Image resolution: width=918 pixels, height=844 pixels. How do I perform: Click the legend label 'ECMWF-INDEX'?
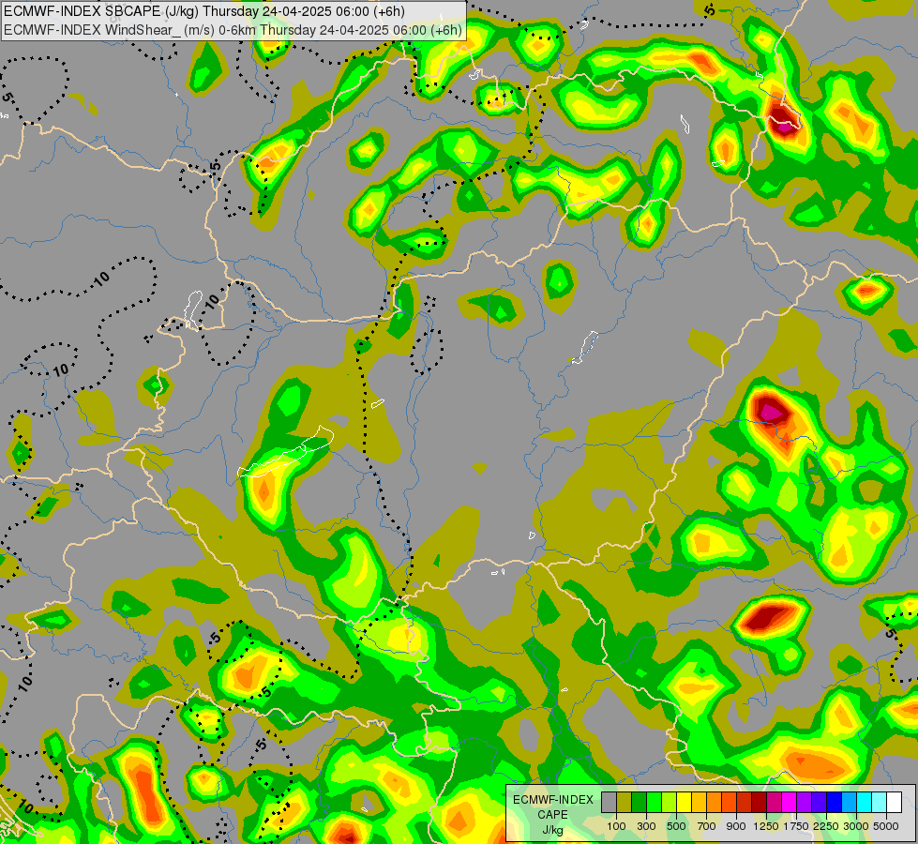pos(552,800)
